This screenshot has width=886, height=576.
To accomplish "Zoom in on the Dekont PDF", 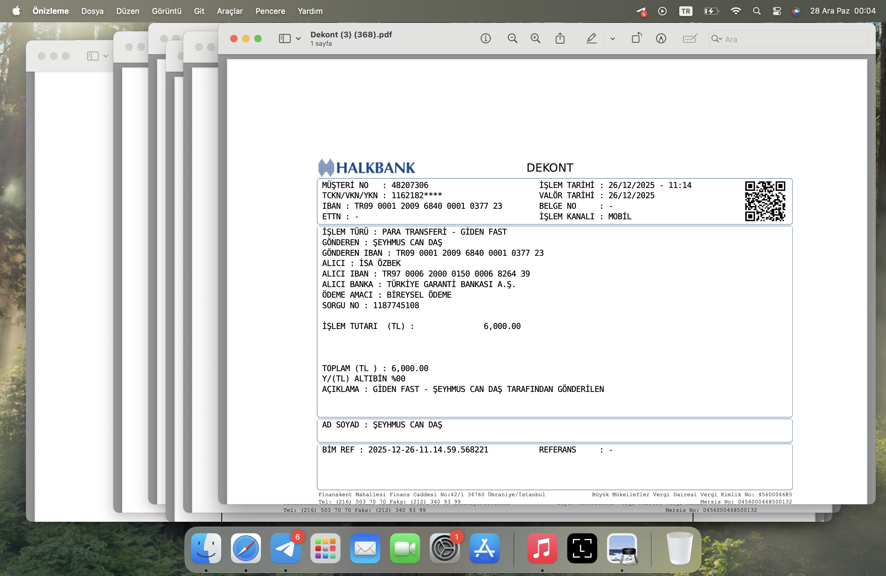I will (535, 38).
